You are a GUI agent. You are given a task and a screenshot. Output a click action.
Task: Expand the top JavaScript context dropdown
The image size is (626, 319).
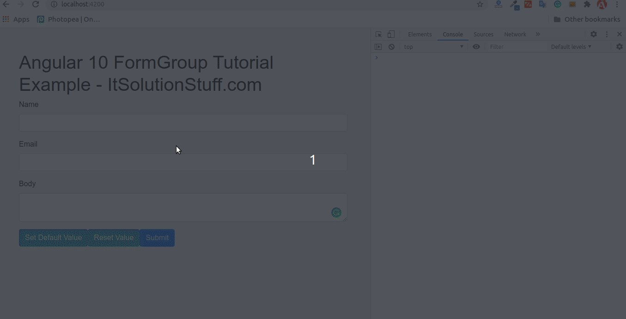click(433, 47)
